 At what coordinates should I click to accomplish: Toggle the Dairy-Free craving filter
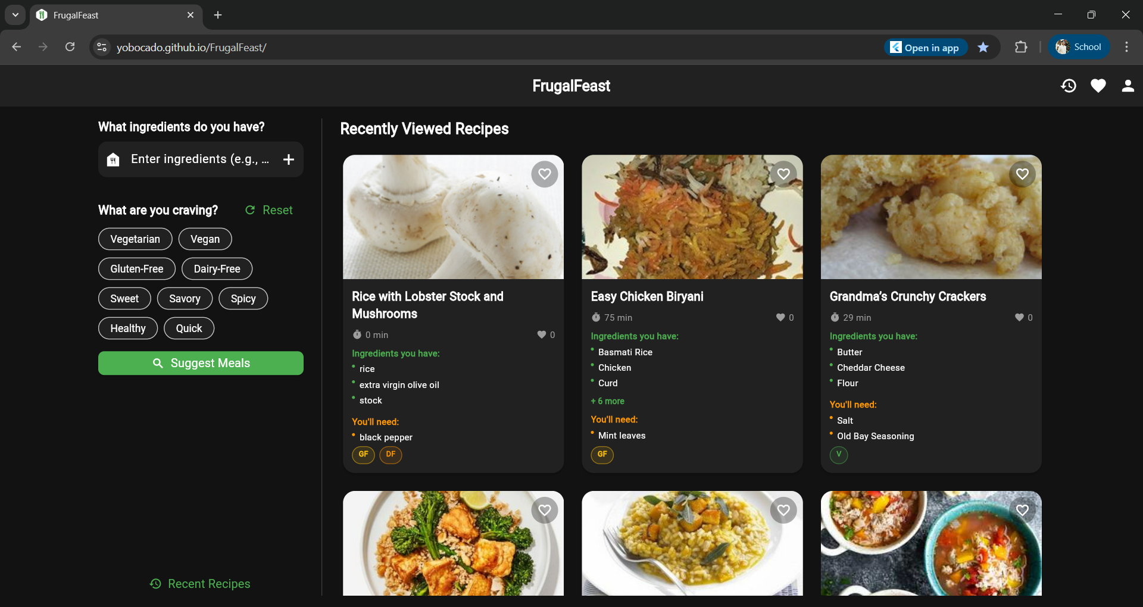[x=217, y=269]
